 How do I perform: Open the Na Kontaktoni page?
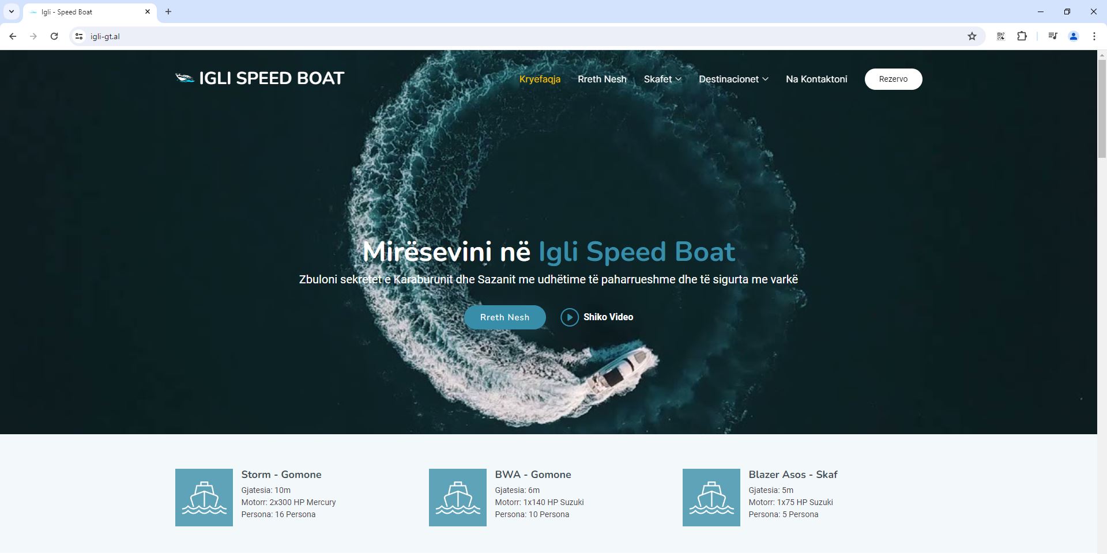point(816,79)
